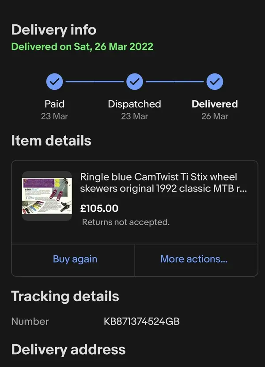The width and height of the screenshot is (265, 367).
Task: Click the Delivered step checkmark icon
Action: tap(215, 82)
